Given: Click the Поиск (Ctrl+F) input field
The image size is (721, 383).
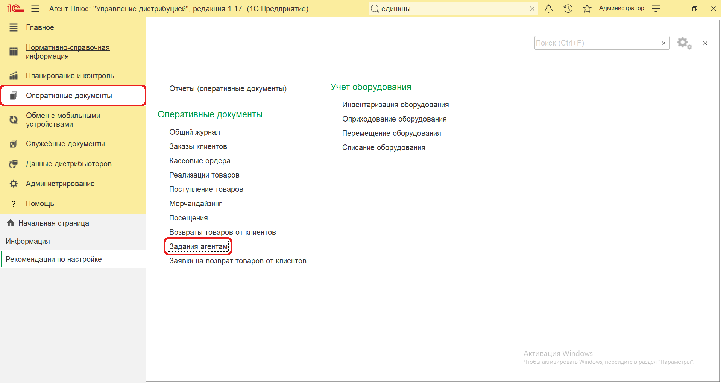Looking at the screenshot, I should click(596, 43).
